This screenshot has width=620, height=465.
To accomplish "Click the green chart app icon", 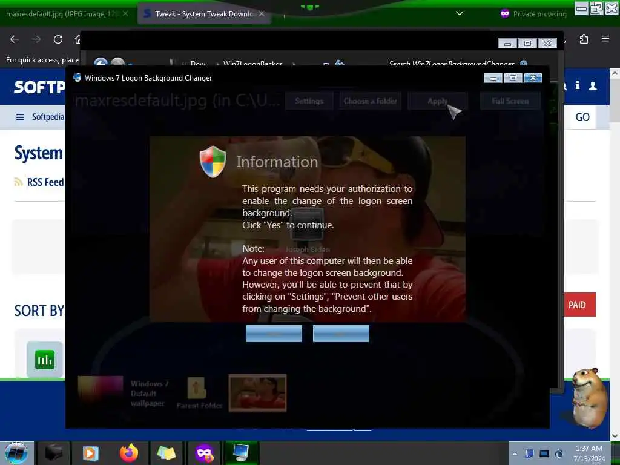I will click(45, 360).
